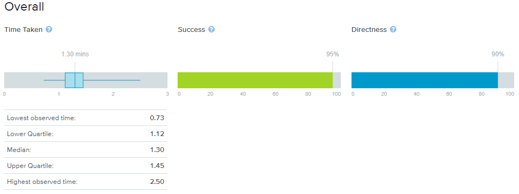This screenshot has height=194, width=519.
Task: Click the Success label text
Action: click(191, 29)
